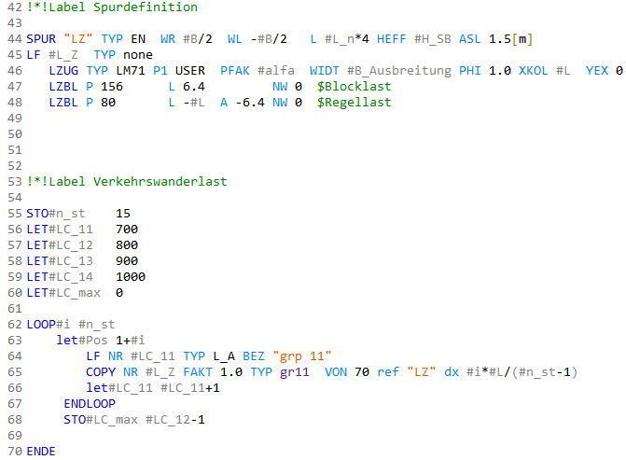626x460 pixels.
Task: Click the value -6.4 on line 48
Action: 250,103
